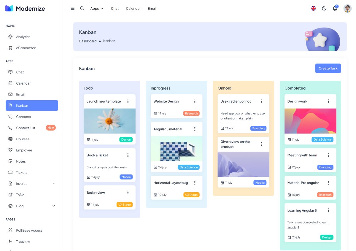The width and height of the screenshot is (356, 251).
Task: Expand the Blog sidebar submenu
Action: pos(54,206)
